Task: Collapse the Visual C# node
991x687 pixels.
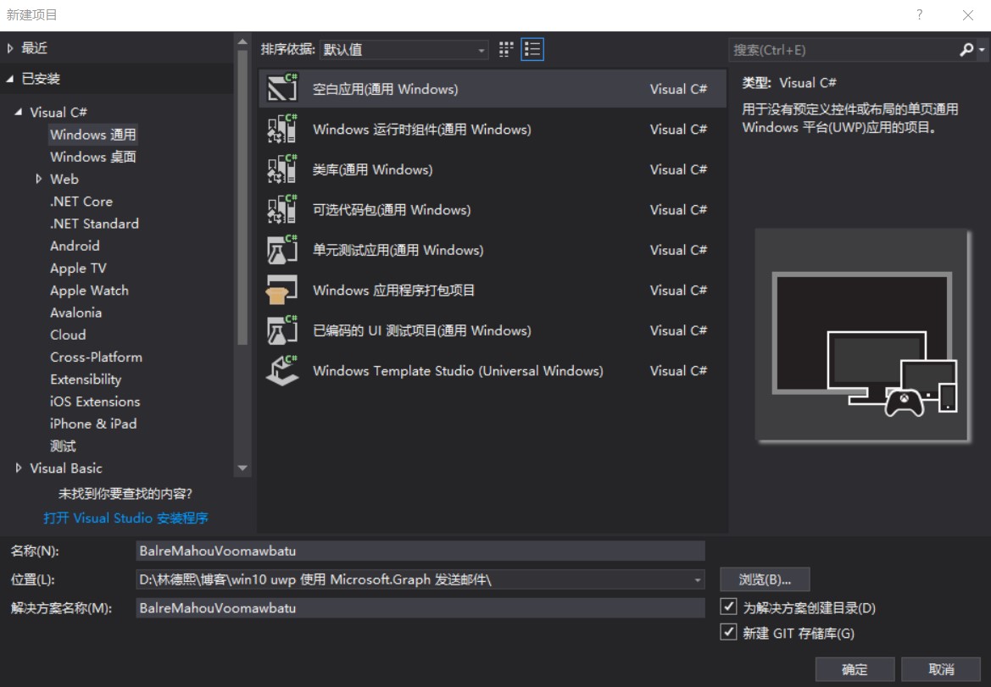Action: (19, 112)
